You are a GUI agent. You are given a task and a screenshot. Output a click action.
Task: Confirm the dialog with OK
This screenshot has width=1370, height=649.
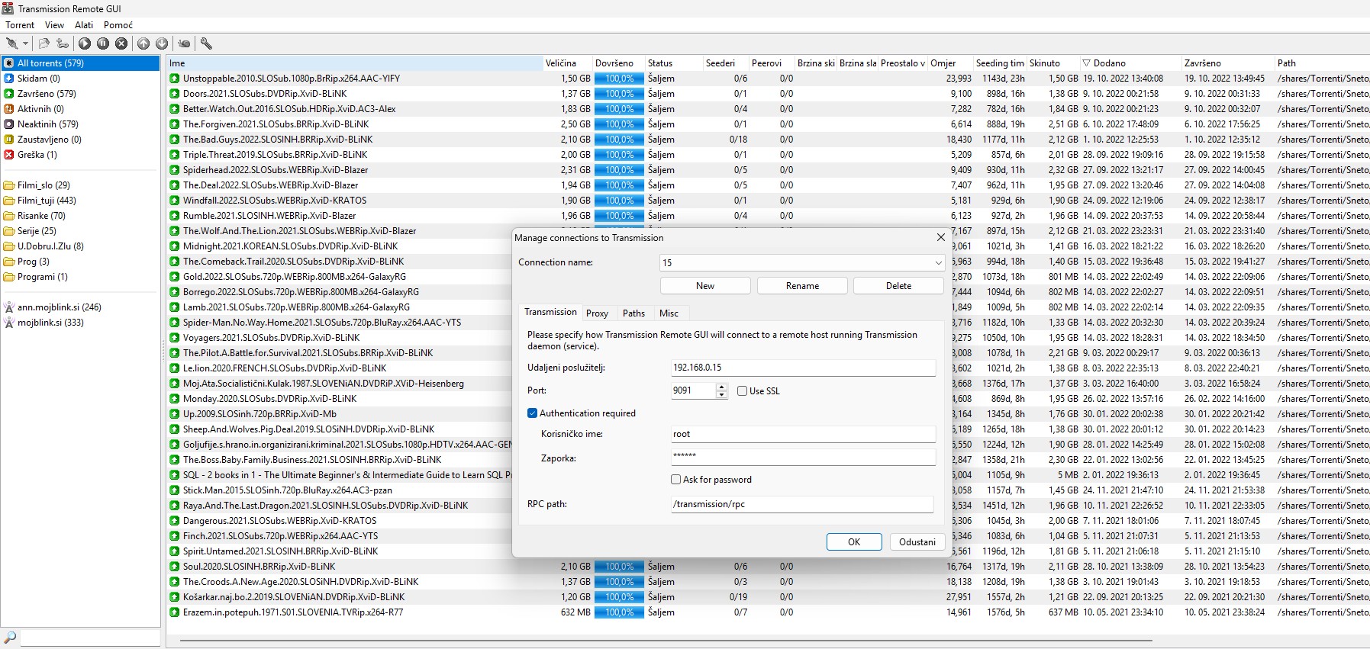click(x=854, y=542)
